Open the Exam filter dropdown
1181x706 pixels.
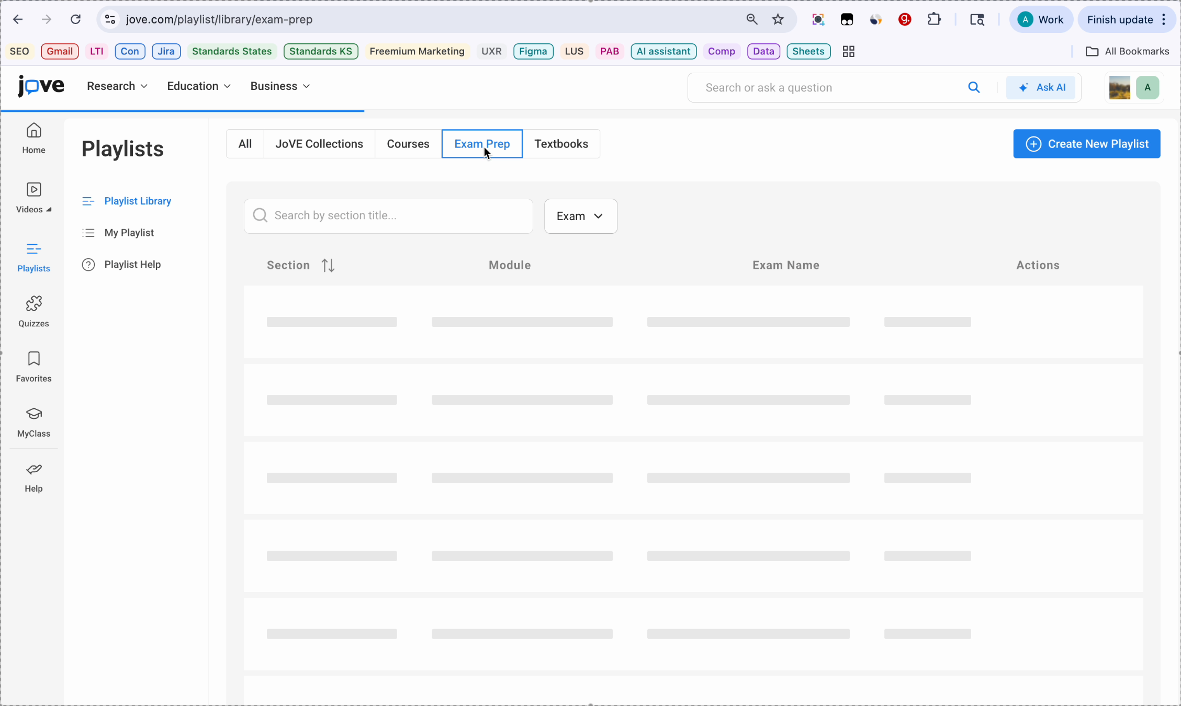coord(581,216)
